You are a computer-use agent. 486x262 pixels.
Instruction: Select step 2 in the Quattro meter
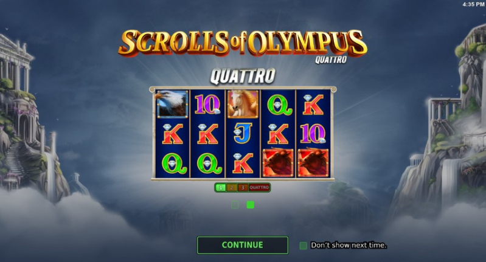click(232, 187)
